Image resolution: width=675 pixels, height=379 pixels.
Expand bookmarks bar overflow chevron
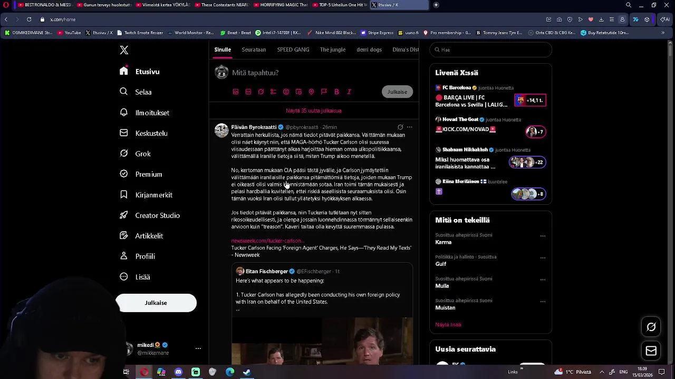point(663,33)
